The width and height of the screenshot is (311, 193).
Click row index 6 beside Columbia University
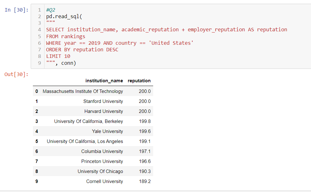click(x=37, y=151)
